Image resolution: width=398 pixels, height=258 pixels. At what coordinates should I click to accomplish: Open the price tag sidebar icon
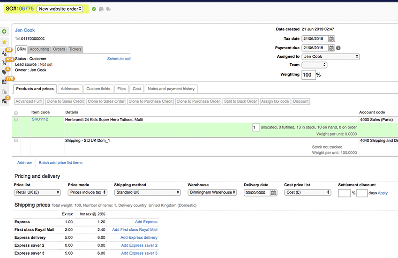[4, 72]
